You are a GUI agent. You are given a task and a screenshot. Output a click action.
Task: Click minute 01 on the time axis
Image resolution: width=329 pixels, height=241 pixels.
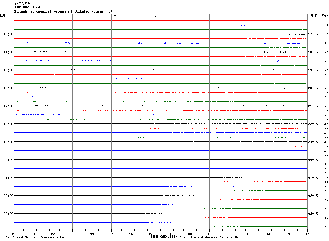click(x=33, y=234)
